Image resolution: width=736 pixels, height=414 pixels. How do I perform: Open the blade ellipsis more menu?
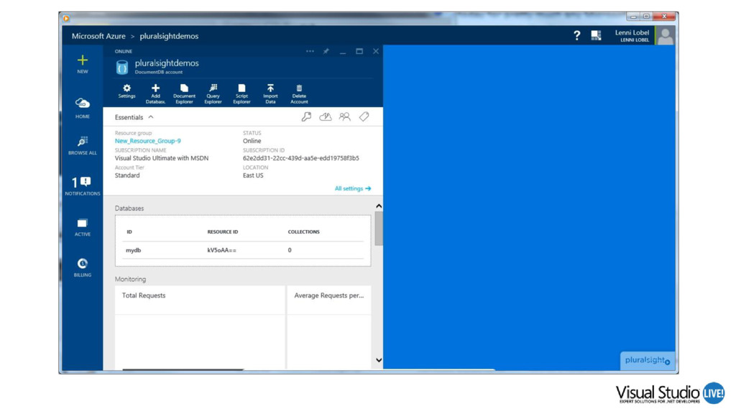click(x=310, y=51)
